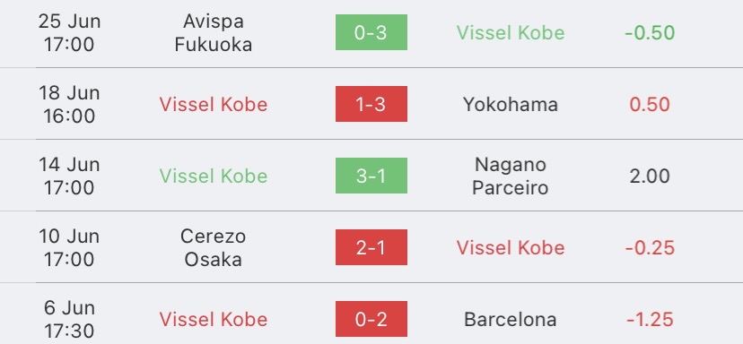
Task: Click the red 2-1 score badge
Action: [371, 247]
